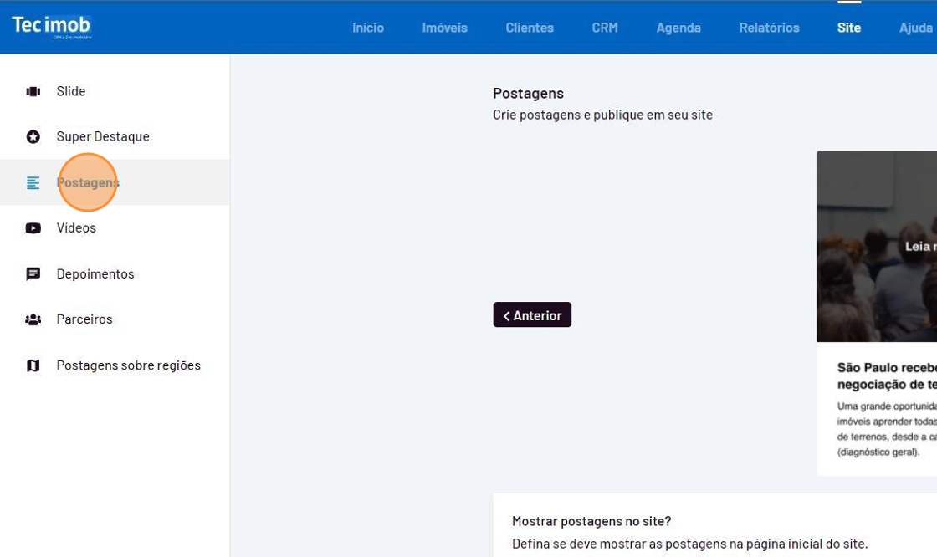Select the Site tab in the top bar

[x=848, y=28]
